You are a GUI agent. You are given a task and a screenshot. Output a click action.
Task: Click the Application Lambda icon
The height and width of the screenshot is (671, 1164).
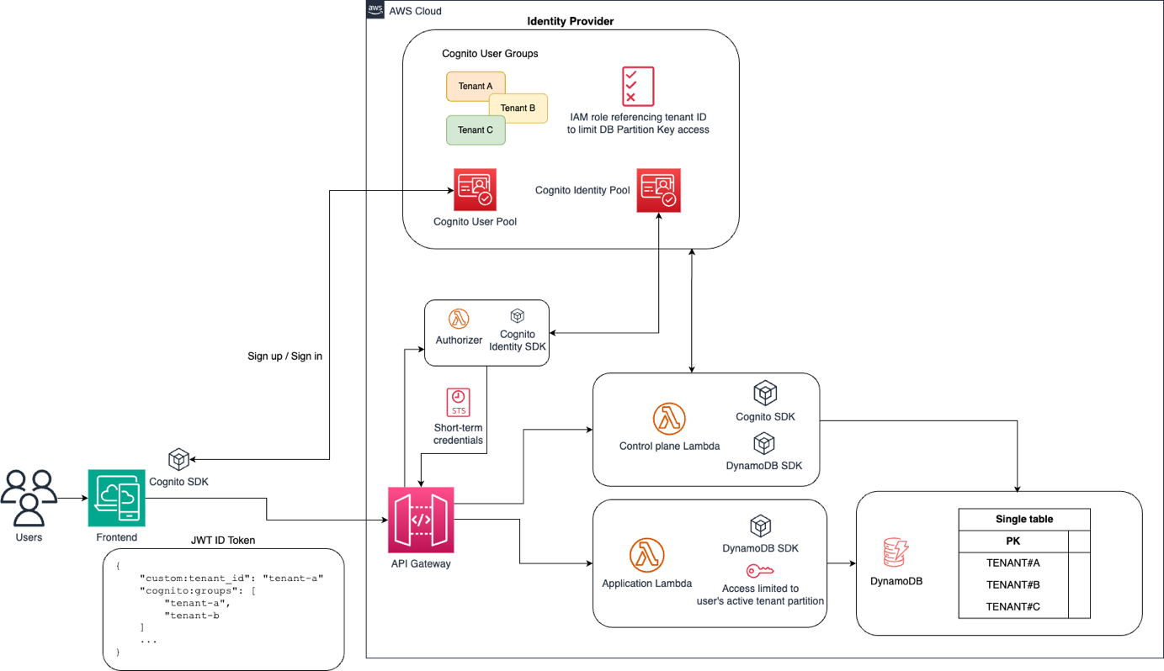pos(646,556)
